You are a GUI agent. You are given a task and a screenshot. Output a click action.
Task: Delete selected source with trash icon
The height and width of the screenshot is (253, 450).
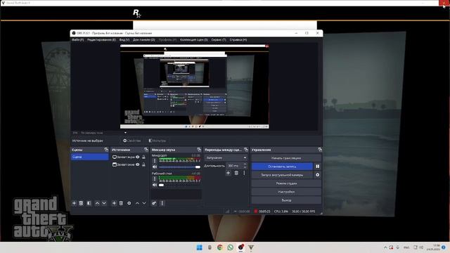tap(121, 203)
